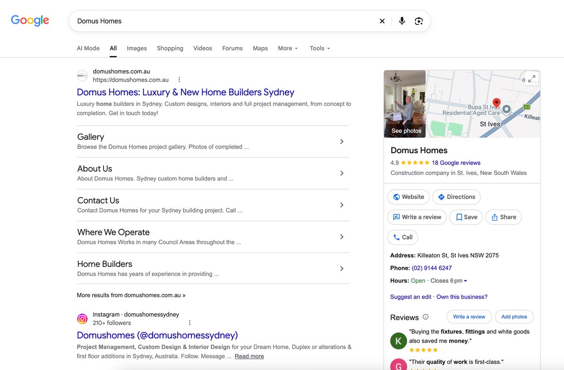This screenshot has width=564, height=370.
Task: Switch to Images tab
Action: coord(137,48)
